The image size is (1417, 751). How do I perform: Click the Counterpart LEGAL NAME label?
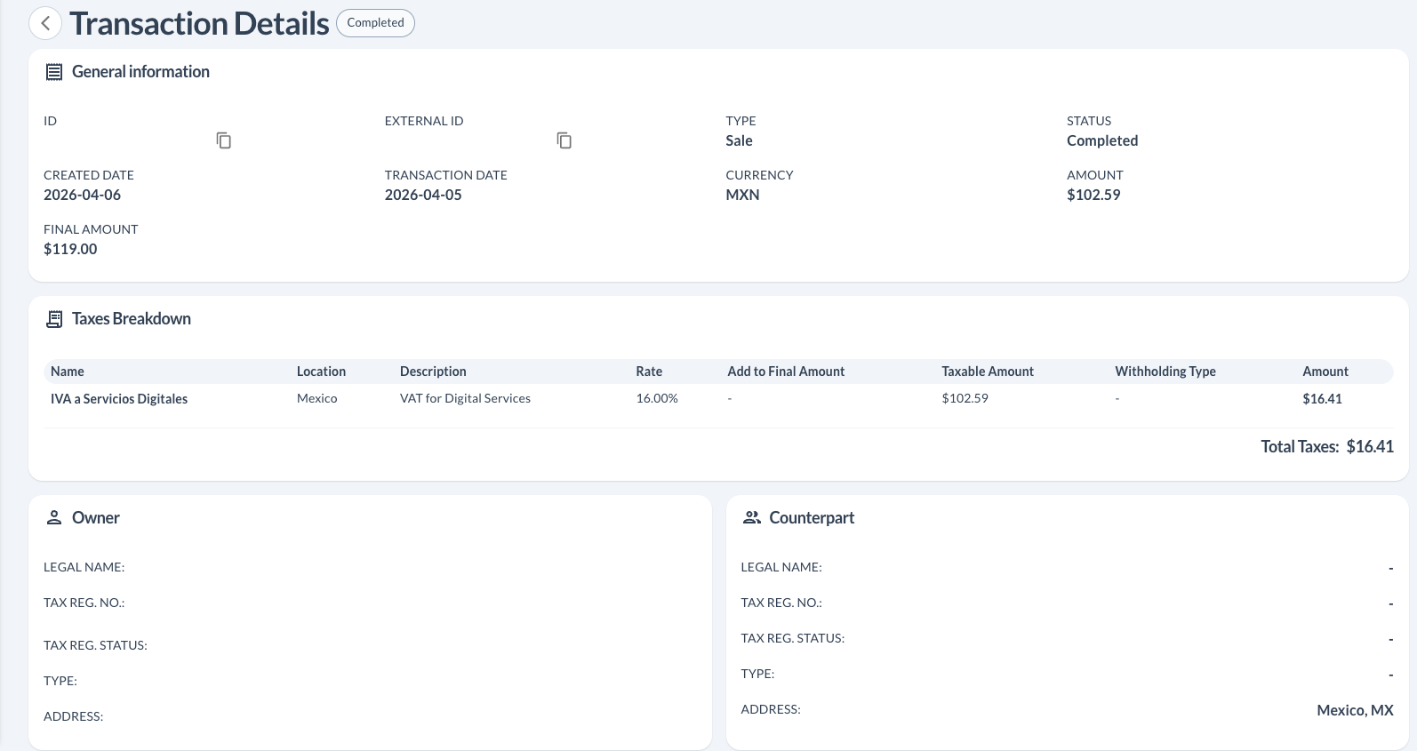781,567
